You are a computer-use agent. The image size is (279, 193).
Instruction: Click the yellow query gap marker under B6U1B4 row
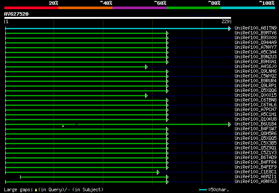[63, 126]
